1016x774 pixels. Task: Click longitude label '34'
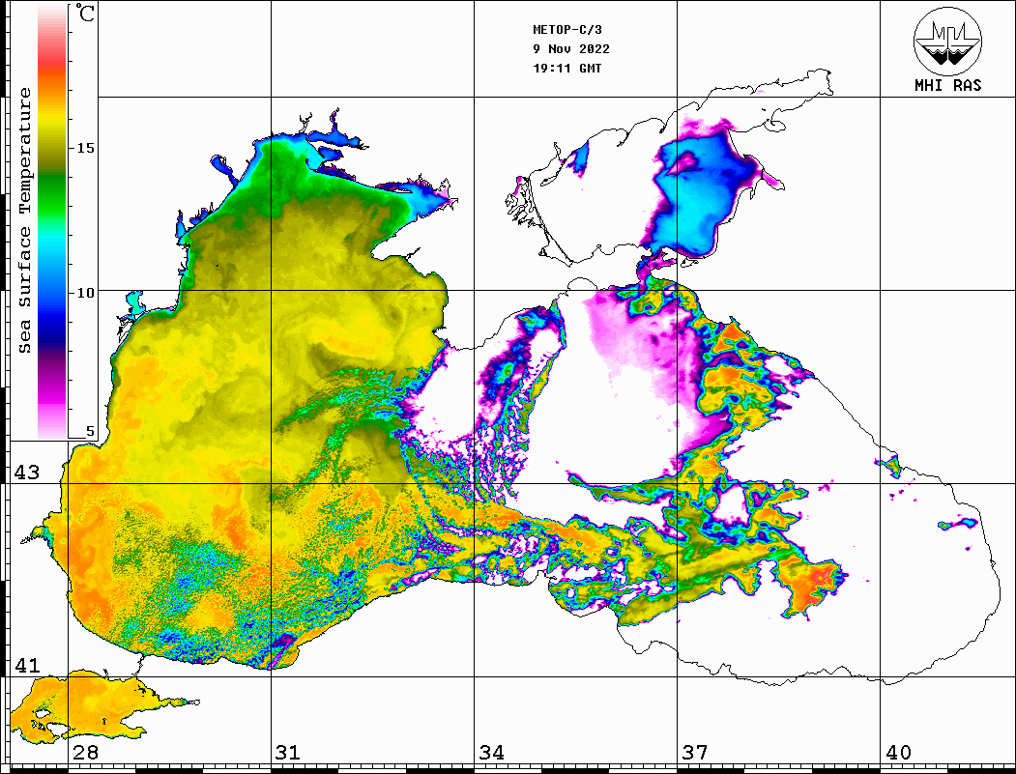(x=492, y=752)
